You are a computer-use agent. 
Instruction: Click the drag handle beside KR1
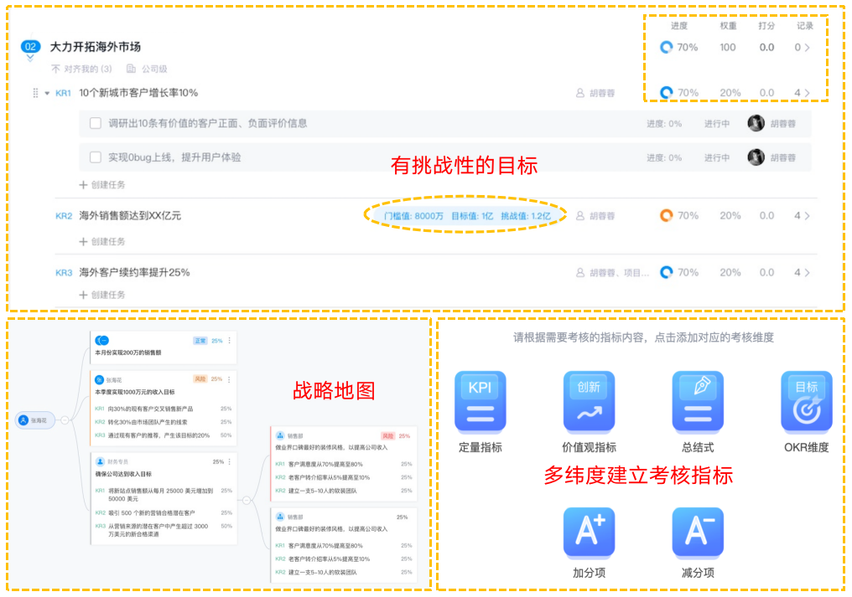click(35, 93)
